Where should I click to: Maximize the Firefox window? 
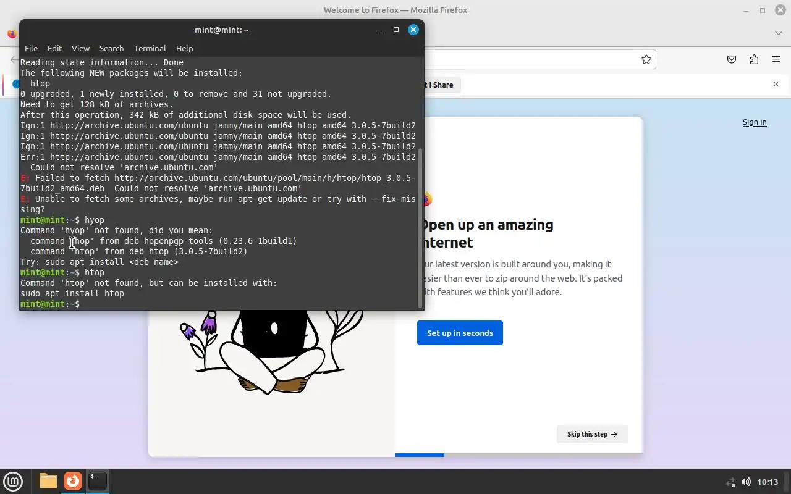[x=763, y=10]
